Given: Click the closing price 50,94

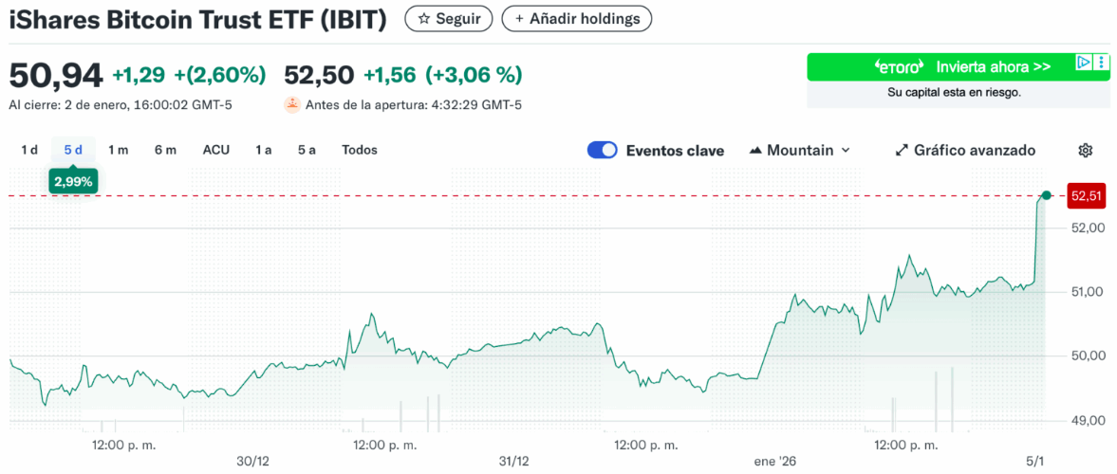Looking at the screenshot, I should coord(56,75).
